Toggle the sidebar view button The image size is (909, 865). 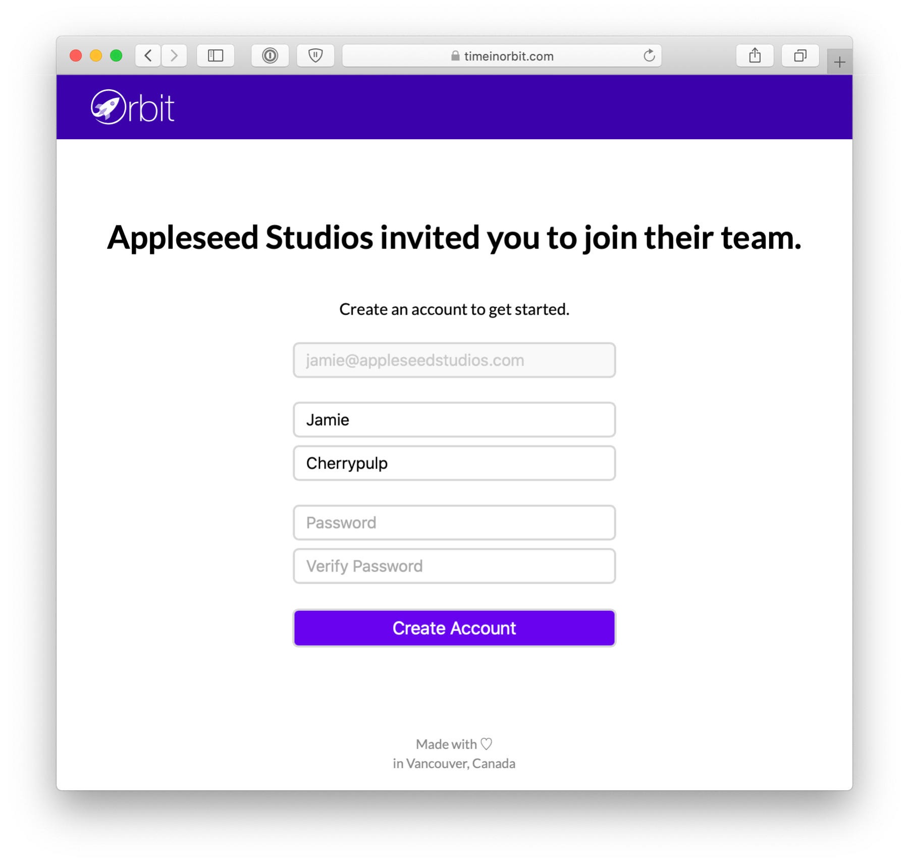point(216,55)
